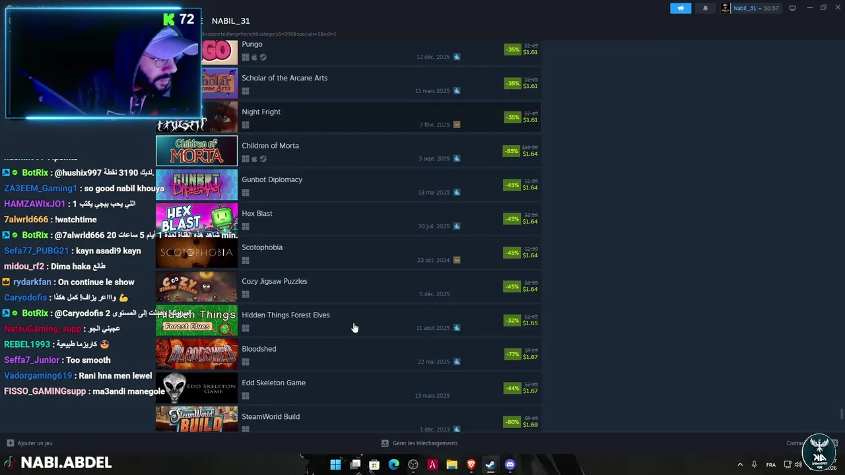Click the date 5 déc. 2025 for Cozy Jigsaw Puzzles
Image resolution: width=845 pixels, height=475 pixels.
[434, 294]
